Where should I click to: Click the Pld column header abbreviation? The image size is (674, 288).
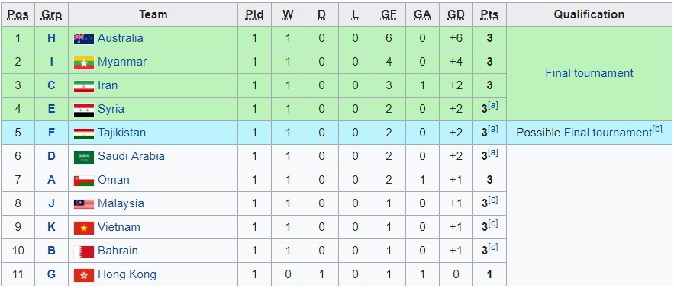pos(254,15)
